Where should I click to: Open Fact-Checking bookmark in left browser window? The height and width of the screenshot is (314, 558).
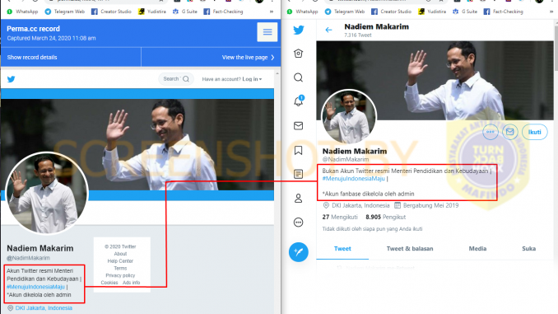point(223,12)
